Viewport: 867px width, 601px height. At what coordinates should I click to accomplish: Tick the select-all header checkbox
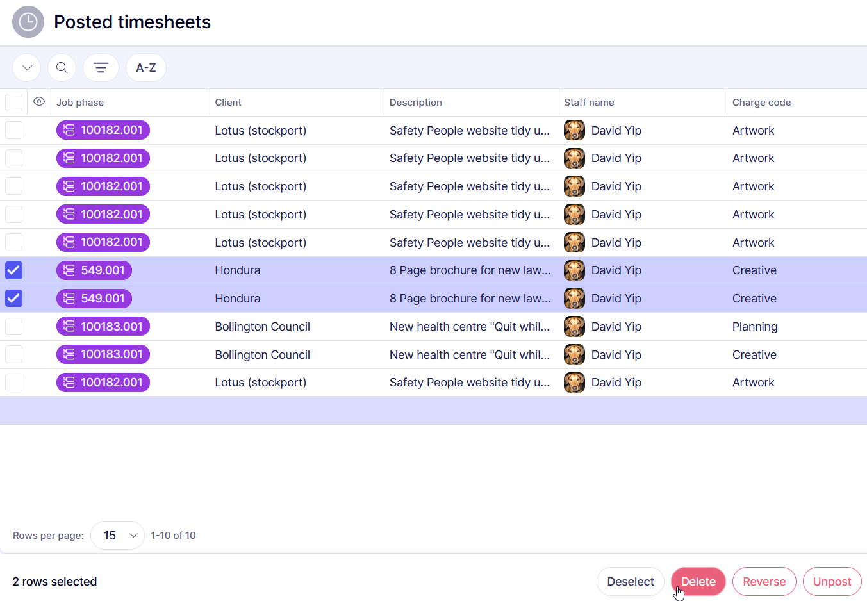pos(13,103)
